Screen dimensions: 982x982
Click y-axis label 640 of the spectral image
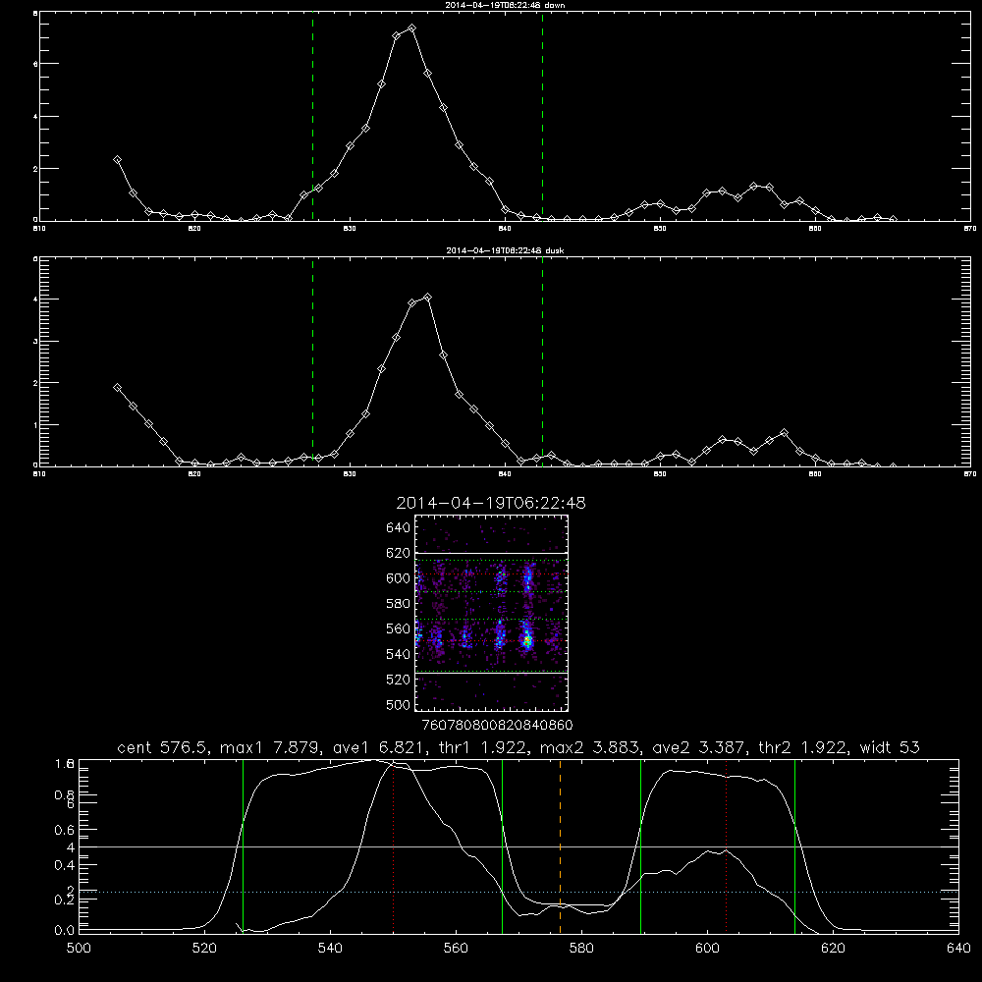pyautogui.click(x=399, y=527)
